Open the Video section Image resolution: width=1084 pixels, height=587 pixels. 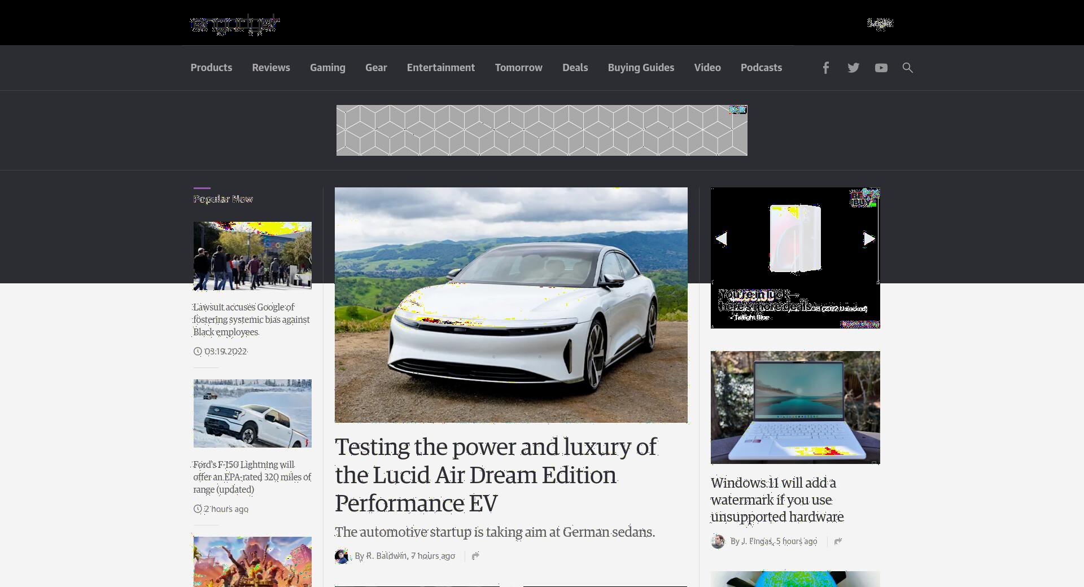pyautogui.click(x=707, y=68)
